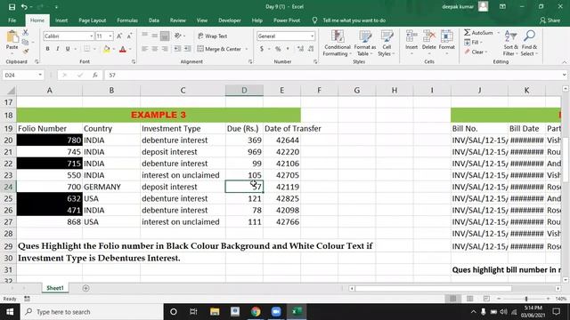The height and width of the screenshot is (320, 570).
Task: Open Conditional Formatting
Action: click(x=338, y=44)
